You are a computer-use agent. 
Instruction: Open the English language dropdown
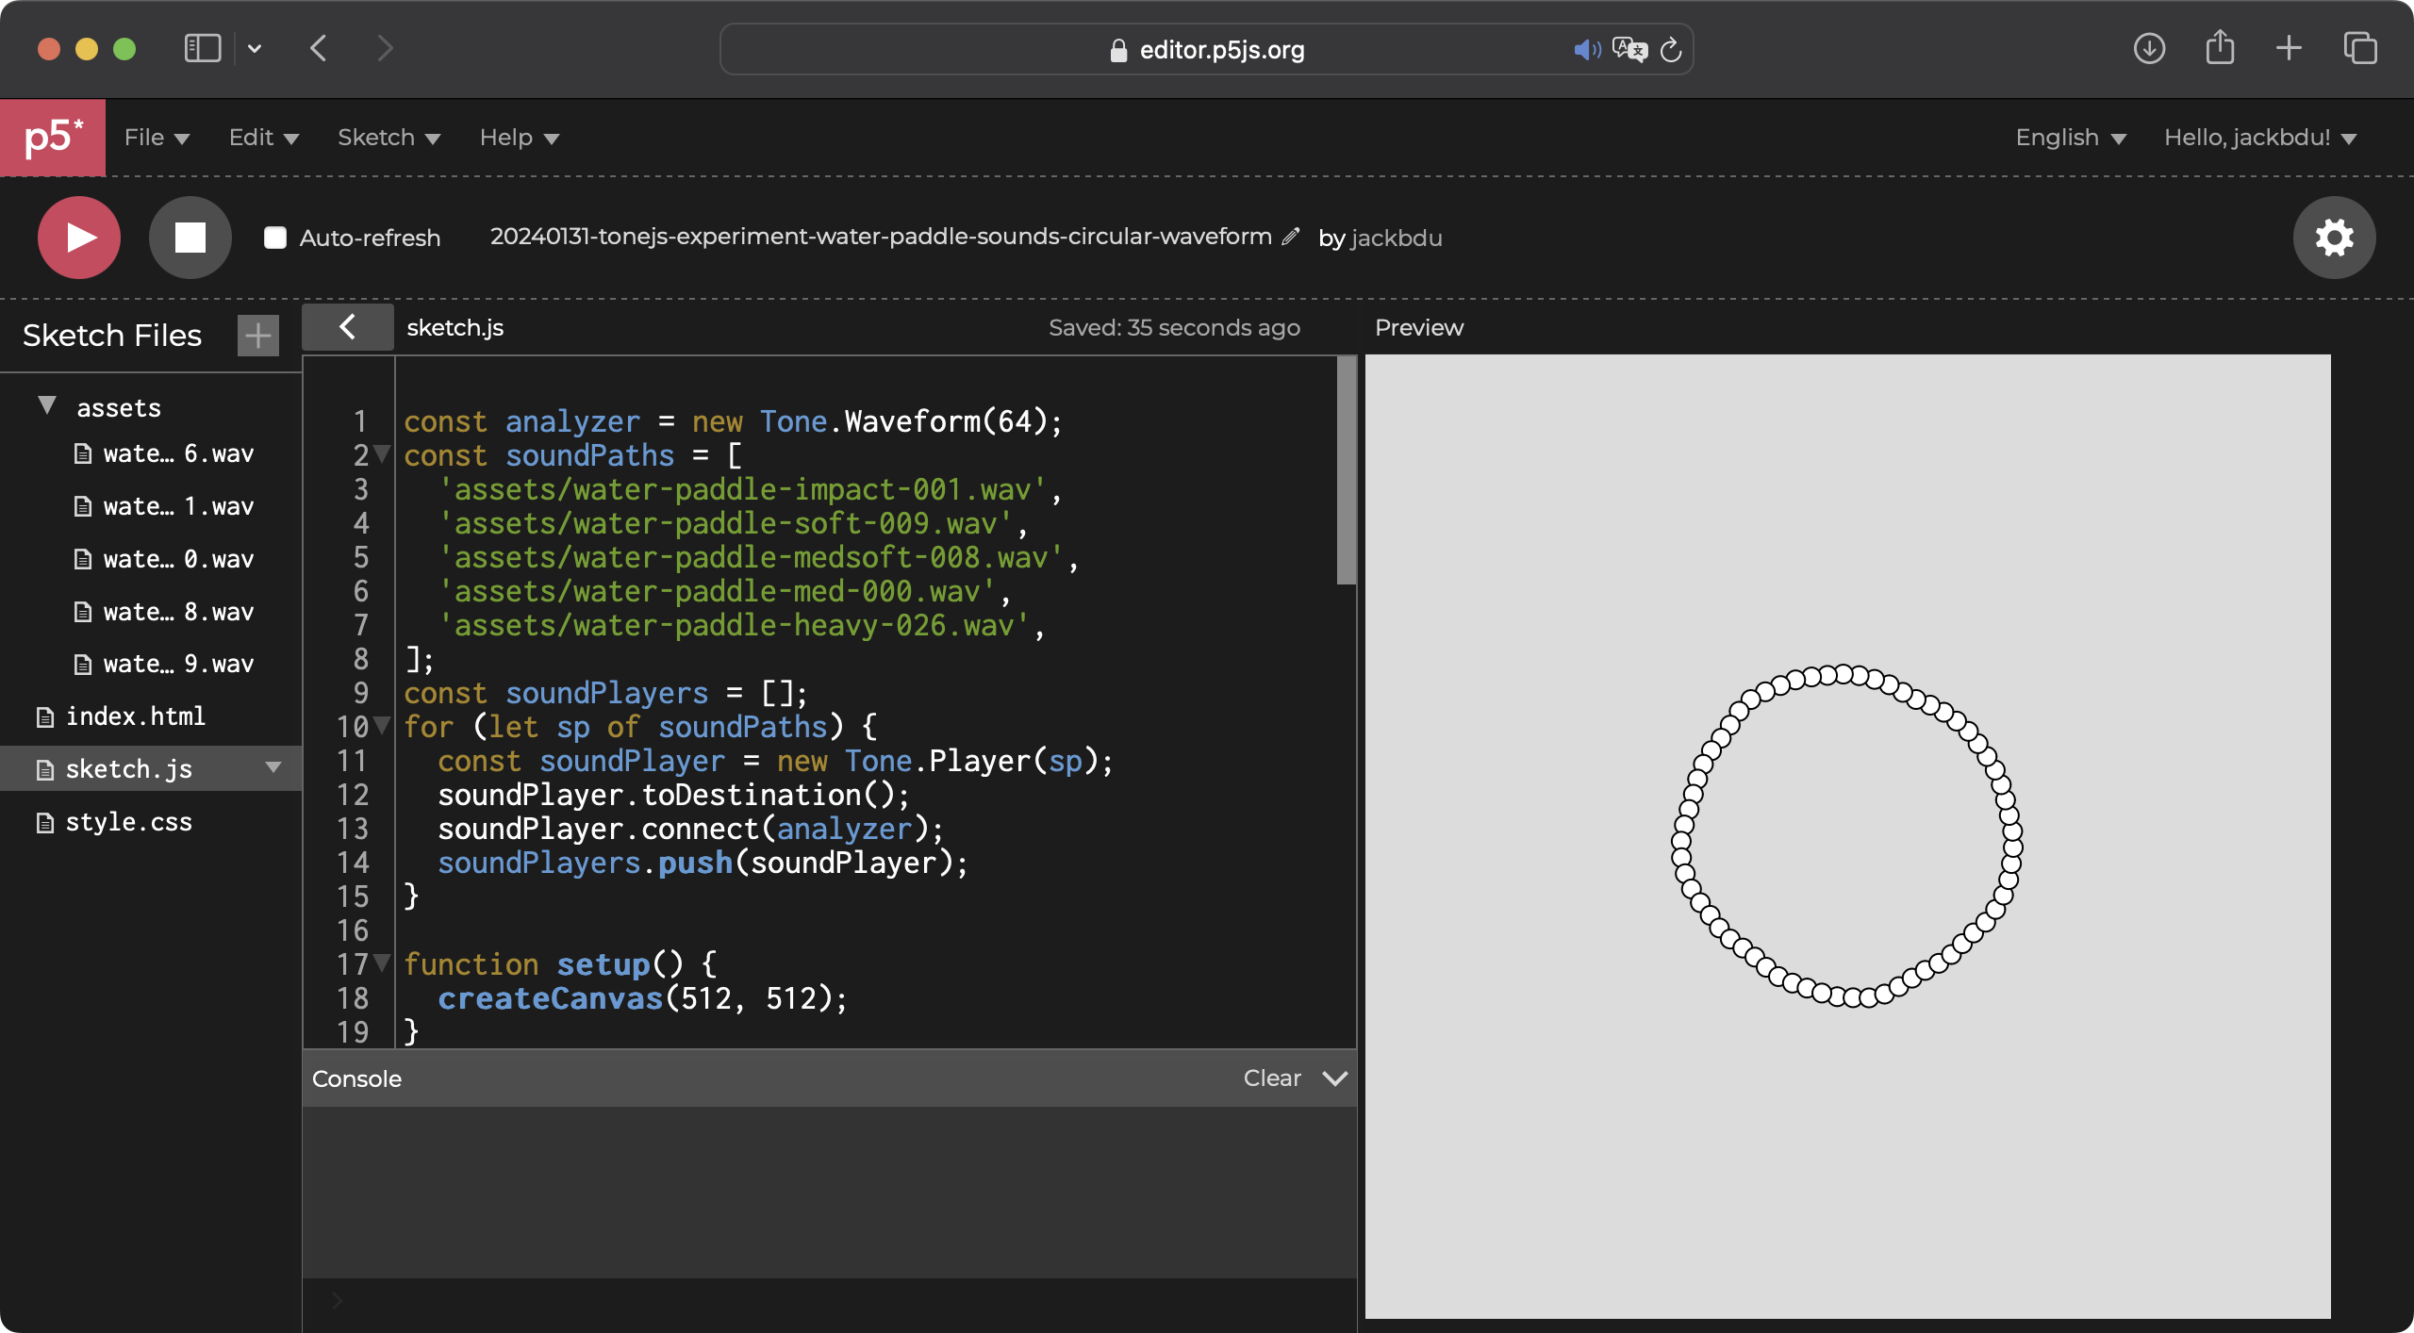pyautogui.click(x=2070, y=138)
